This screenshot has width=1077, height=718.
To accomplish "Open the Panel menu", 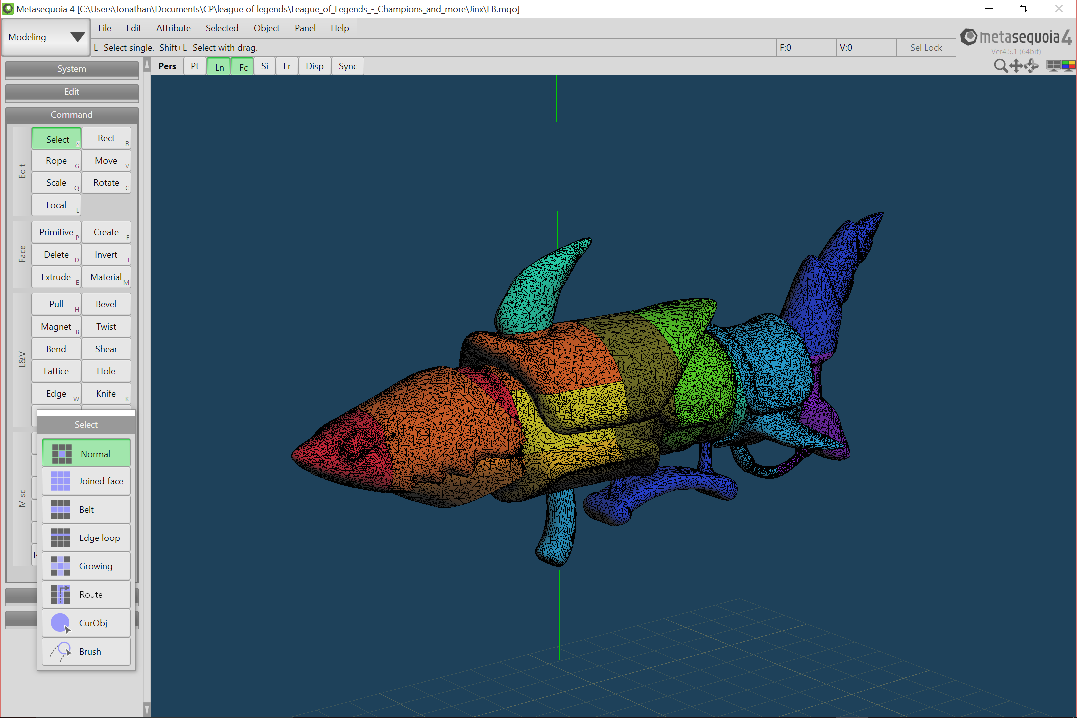I will click(x=305, y=28).
